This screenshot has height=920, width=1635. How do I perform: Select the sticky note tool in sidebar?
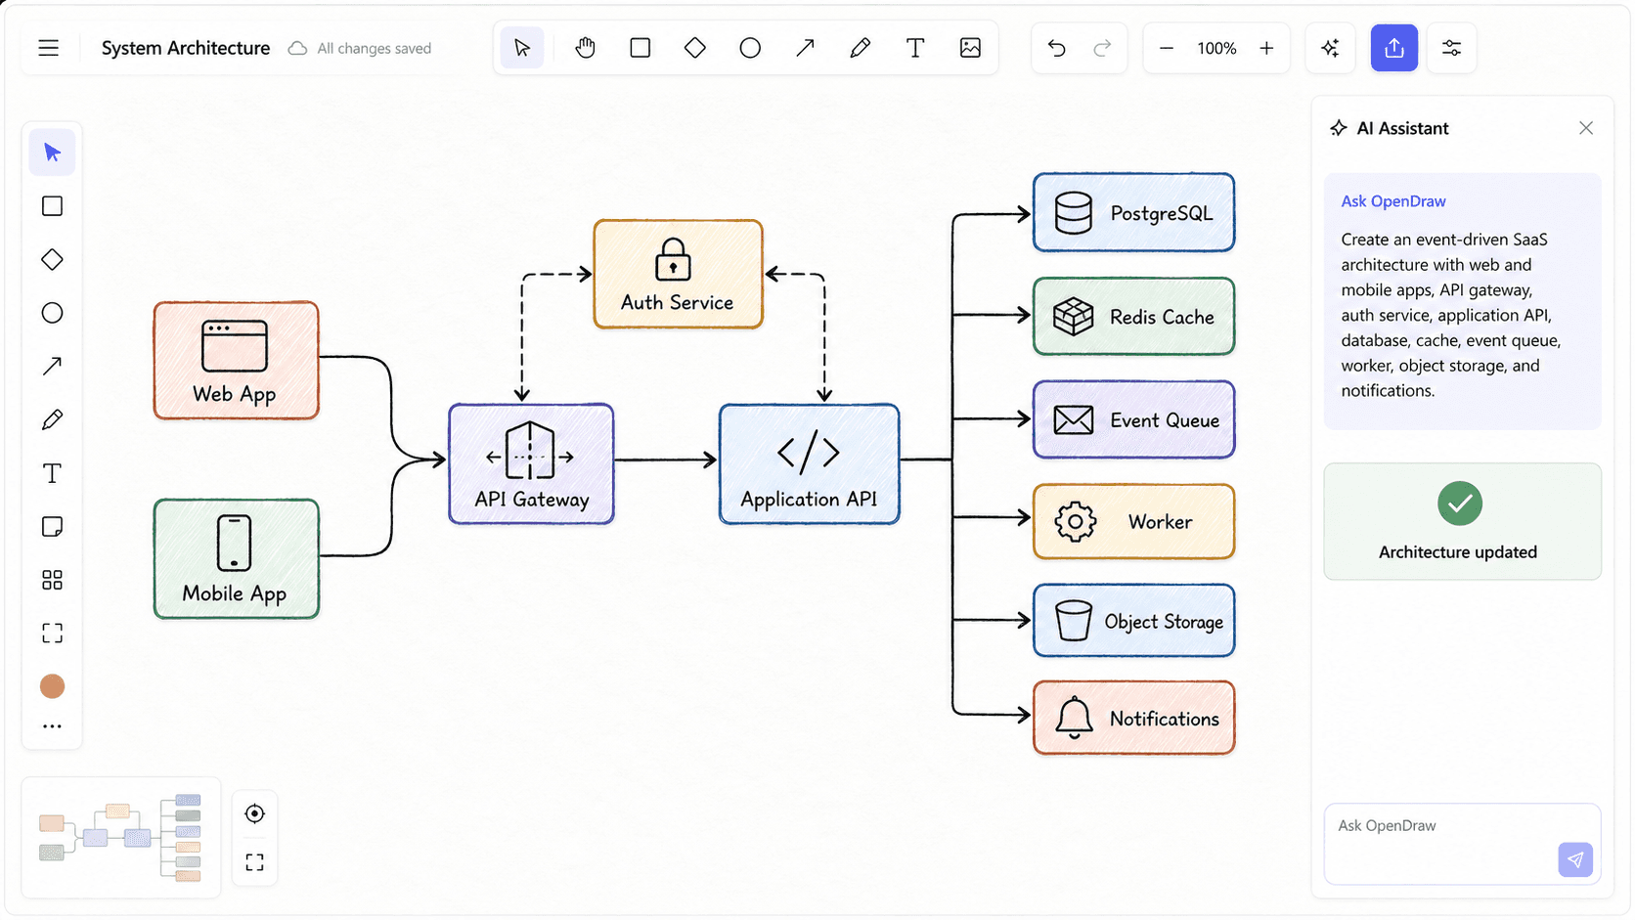click(53, 527)
